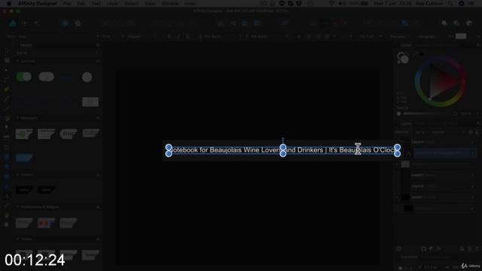Collapse the Messages asset category

[17, 118]
